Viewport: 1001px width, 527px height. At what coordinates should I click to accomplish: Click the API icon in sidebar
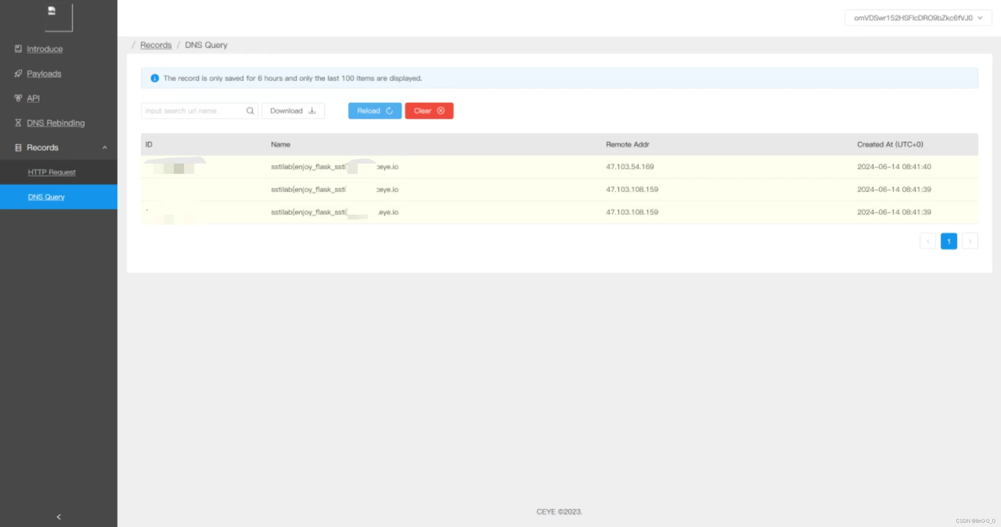tap(18, 98)
